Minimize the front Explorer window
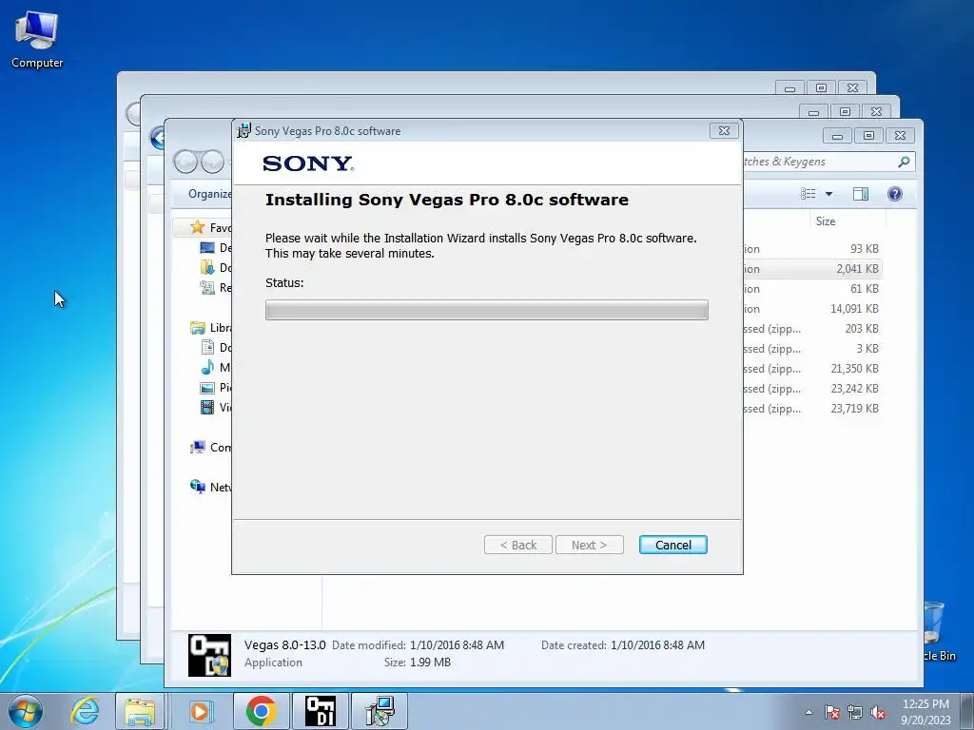974x730 pixels. coord(837,135)
